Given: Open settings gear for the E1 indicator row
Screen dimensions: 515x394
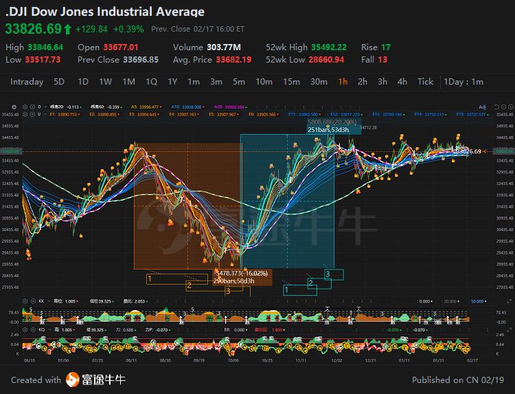Looking at the screenshot, I should click(x=25, y=114).
